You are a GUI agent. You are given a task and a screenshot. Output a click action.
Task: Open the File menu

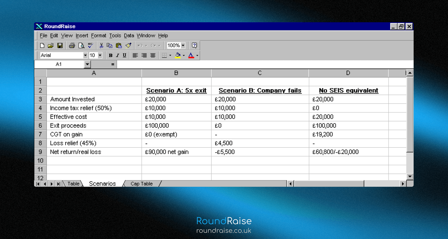click(x=43, y=36)
